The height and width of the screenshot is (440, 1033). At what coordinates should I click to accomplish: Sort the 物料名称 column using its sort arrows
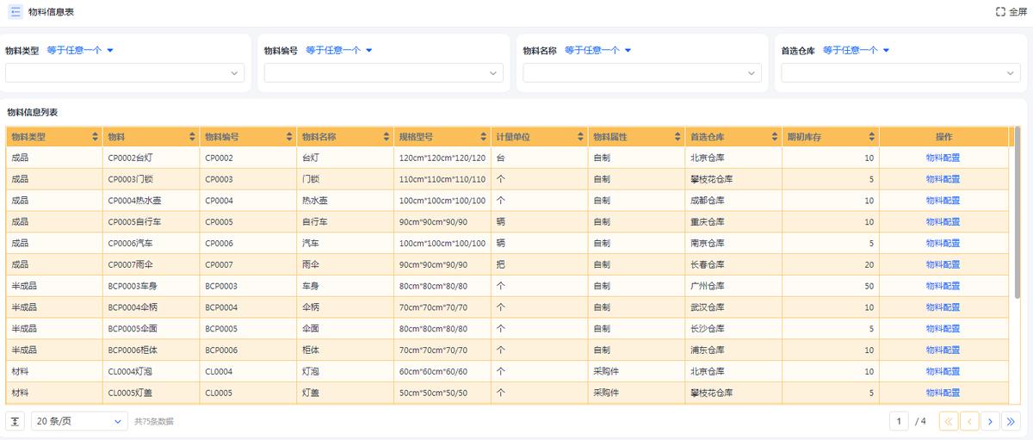[x=387, y=137]
